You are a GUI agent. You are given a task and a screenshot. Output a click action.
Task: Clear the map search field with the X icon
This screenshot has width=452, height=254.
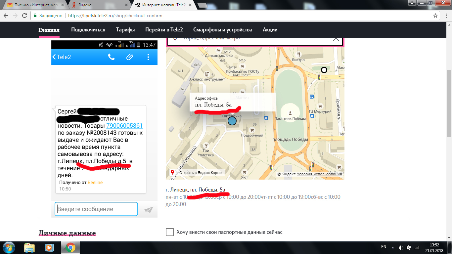click(x=336, y=38)
